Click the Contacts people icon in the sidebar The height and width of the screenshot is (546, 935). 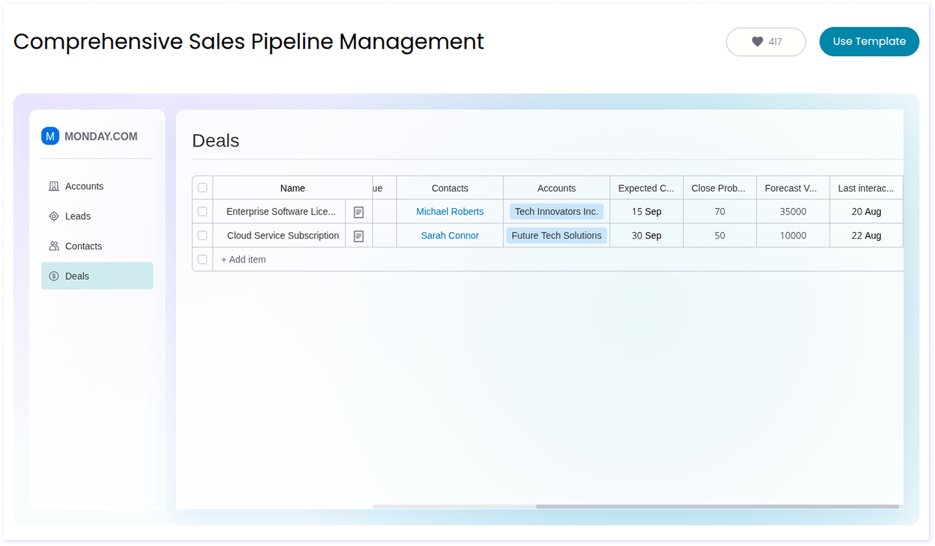54,246
